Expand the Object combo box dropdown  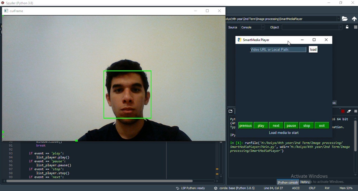click(x=340, y=27)
